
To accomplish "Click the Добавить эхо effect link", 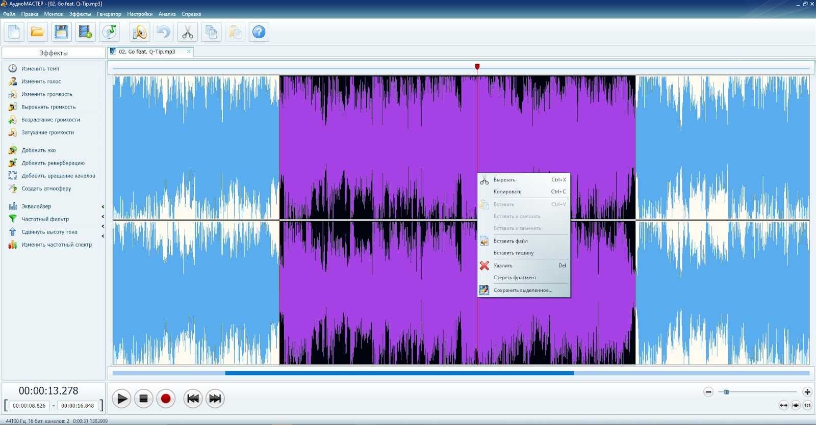I will [38, 150].
